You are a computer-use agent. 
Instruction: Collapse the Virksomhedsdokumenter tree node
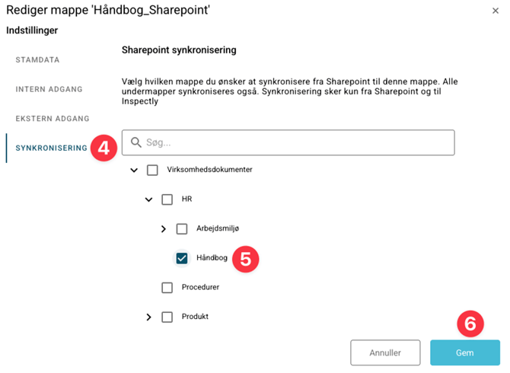point(134,171)
